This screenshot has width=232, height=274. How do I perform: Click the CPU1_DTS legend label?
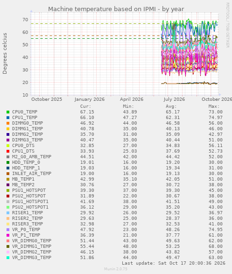point(23,151)
